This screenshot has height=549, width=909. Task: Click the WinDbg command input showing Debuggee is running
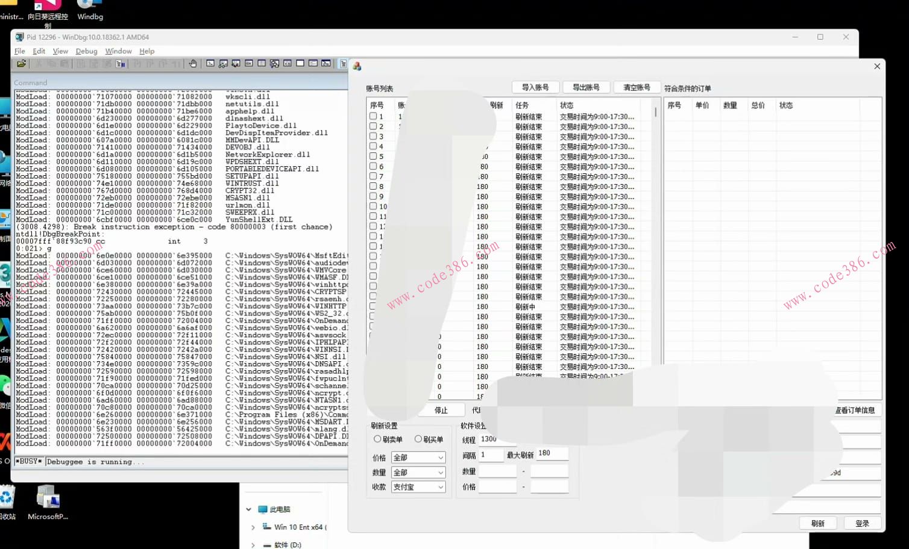(197, 462)
